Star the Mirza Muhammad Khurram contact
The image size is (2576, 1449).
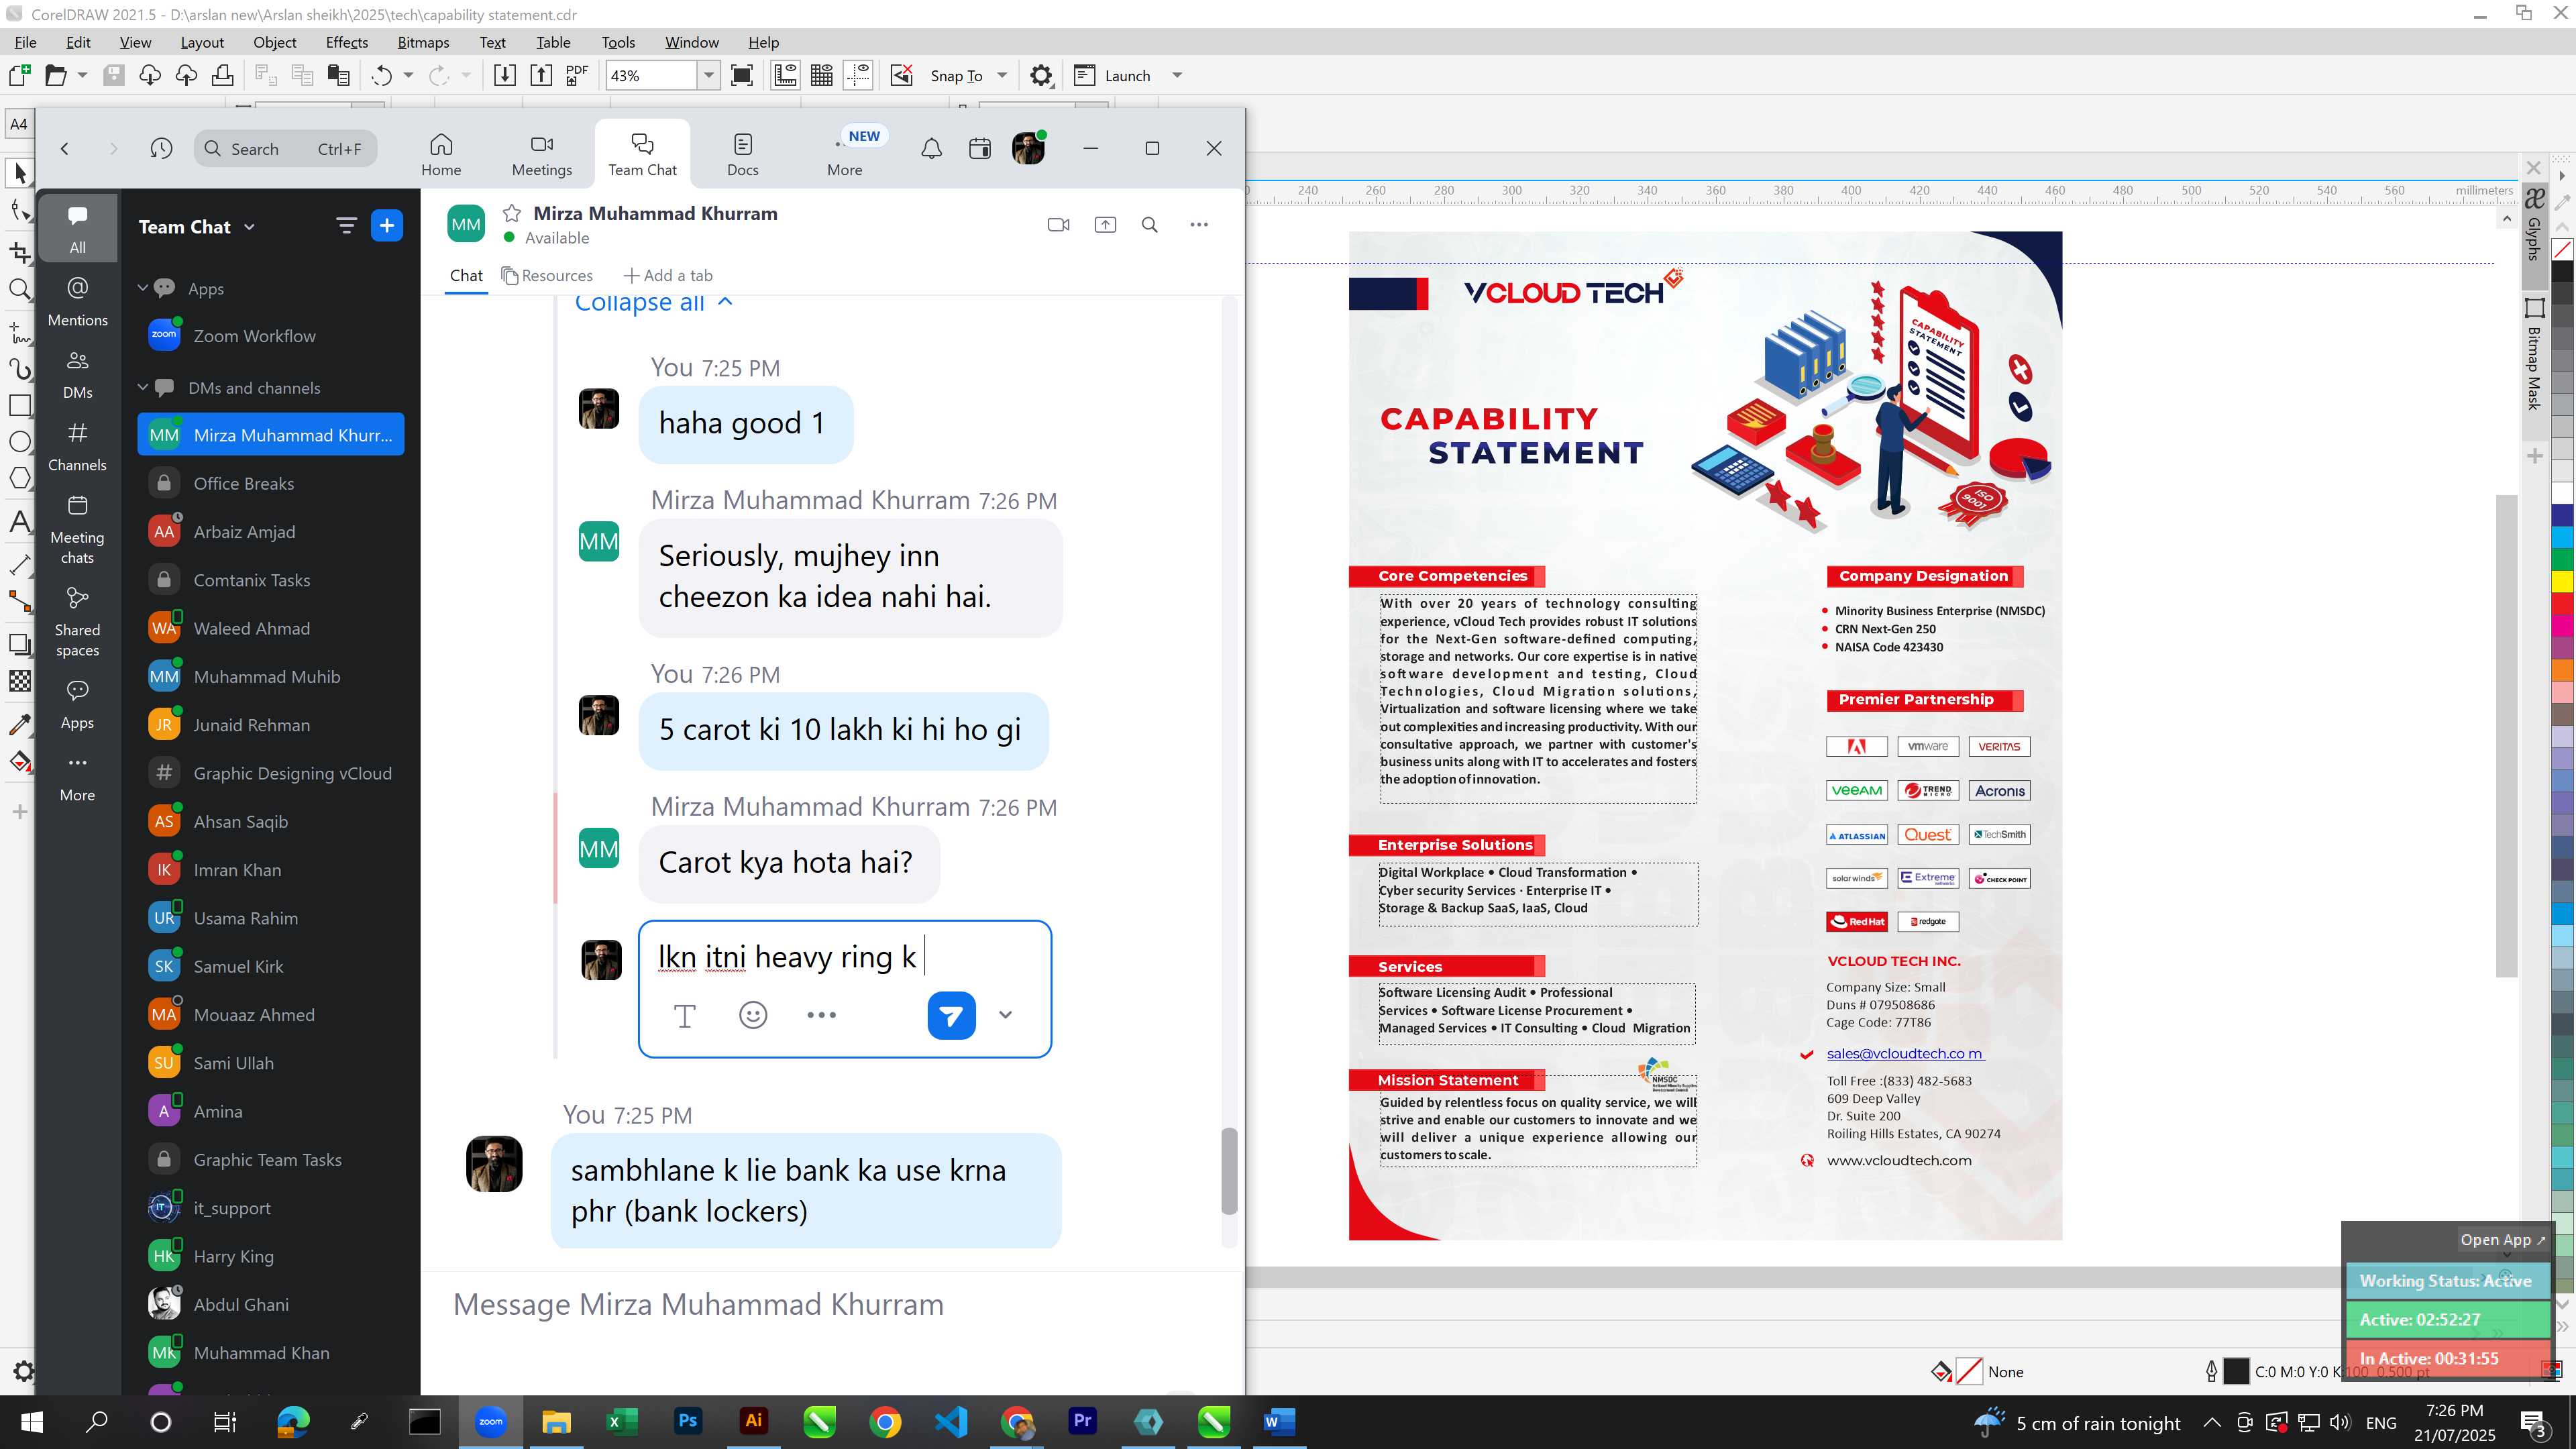(x=512, y=213)
